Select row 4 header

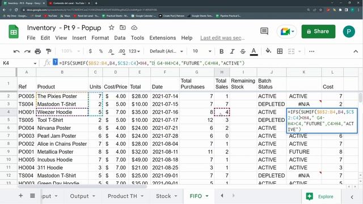point(9,112)
